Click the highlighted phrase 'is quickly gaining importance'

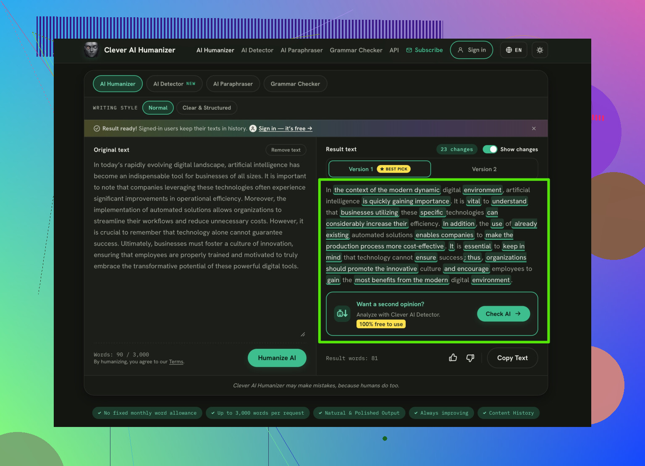[x=406, y=202]
